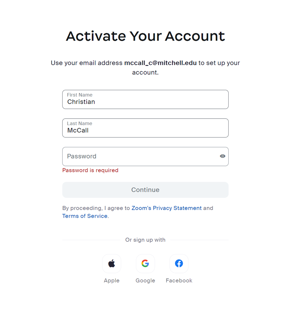The width and height of the screenshot is (288, 321).
Task: Click the Activate Your Account heading
Action: (145, 36)
